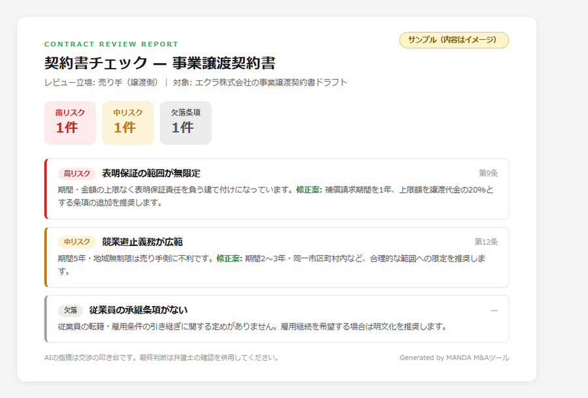
Task: Click the 第12条 clause reference
Action: (x=486, y=242)
